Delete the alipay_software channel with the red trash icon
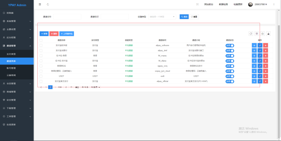 [x=266, y=45]
